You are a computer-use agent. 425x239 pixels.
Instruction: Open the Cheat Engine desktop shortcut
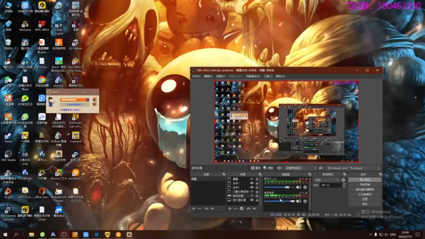(58, 28)
